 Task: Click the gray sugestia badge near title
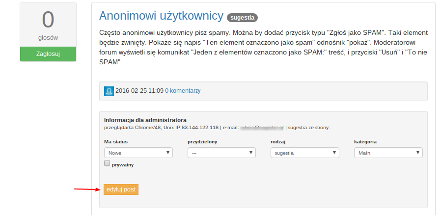242,18
